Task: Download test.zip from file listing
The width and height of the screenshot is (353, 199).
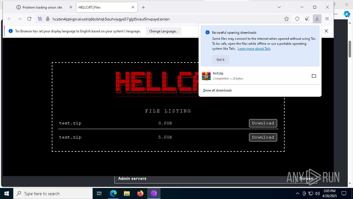Action: (263, 123)
